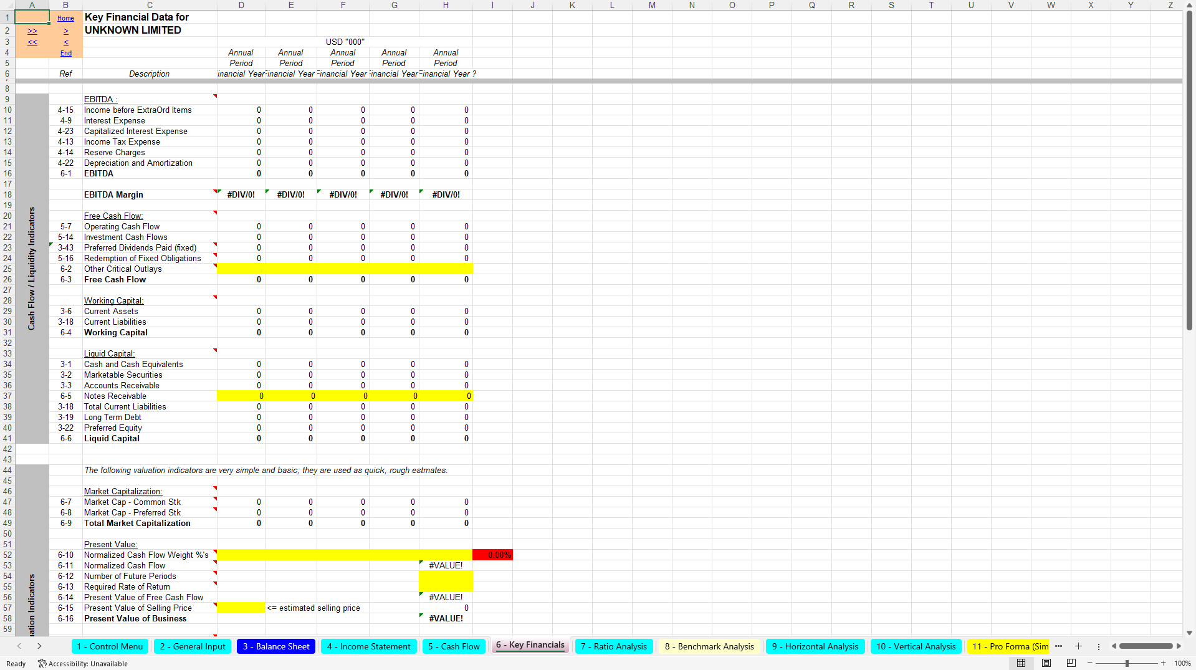Click the zoom out minus button

pos(1090,663)
